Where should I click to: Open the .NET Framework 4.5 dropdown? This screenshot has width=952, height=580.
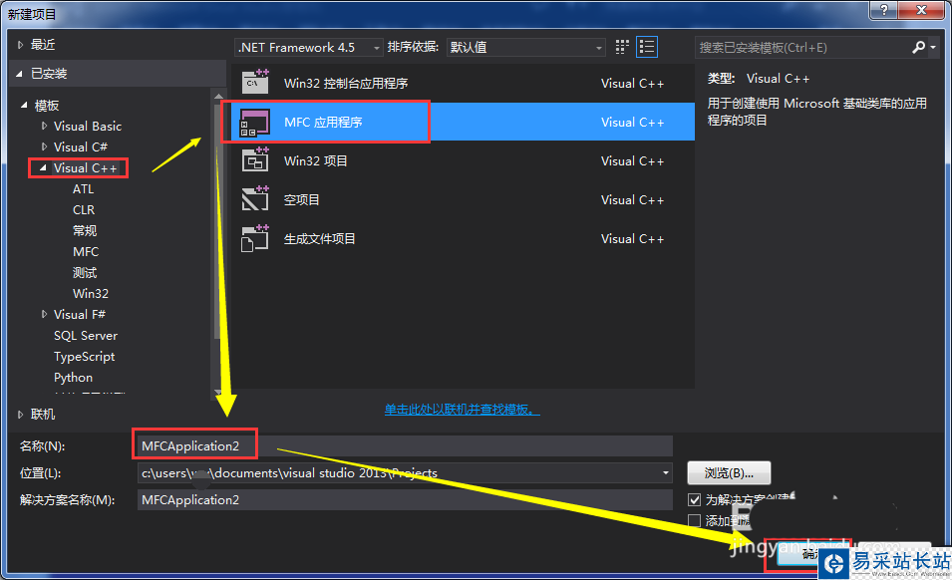tap(308, 47)
